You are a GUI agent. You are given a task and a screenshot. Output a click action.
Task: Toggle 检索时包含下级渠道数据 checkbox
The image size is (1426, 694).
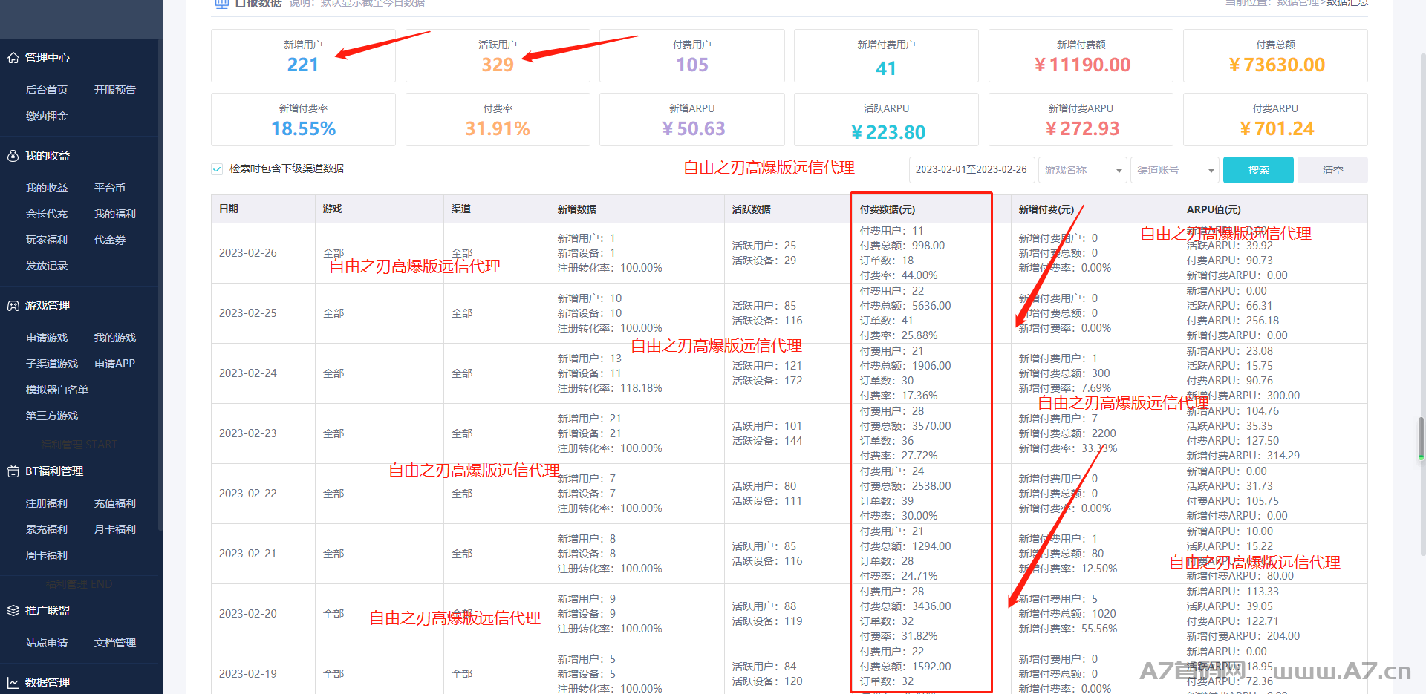pyautogui.click(x=217, y=169)
